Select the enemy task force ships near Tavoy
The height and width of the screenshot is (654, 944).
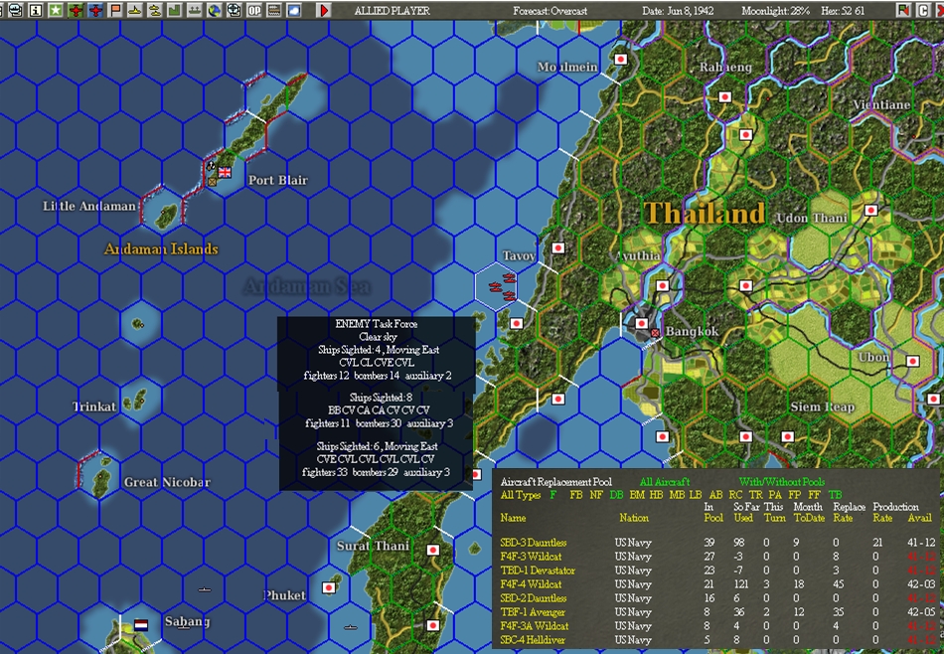click(502, 286)
